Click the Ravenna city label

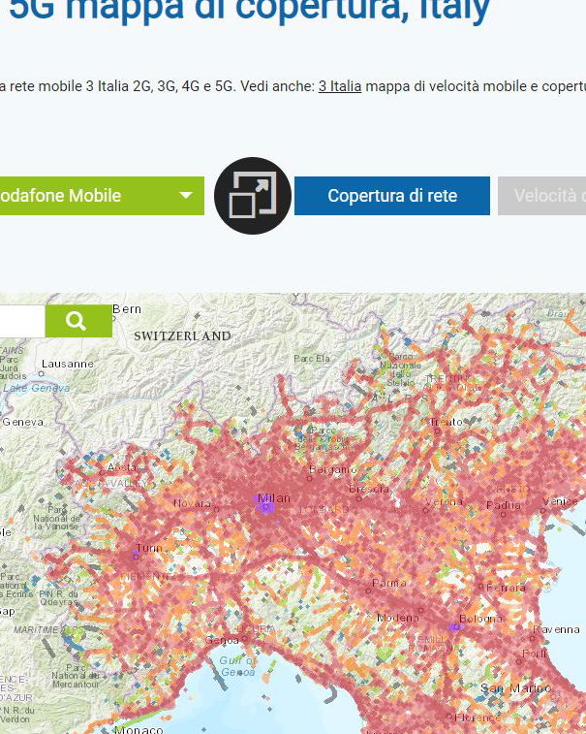click(x=557, y=629)
